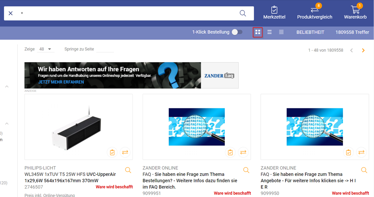Switch to compact list view
The width and height of the screenshot is (374, 197).
click(x=281, y=32)
